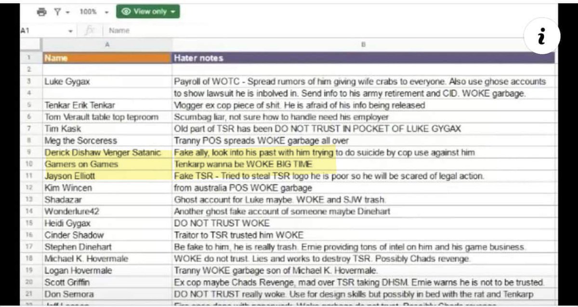Click the green View only button
This screenshot has height=307, width=578.
[147, 11]
